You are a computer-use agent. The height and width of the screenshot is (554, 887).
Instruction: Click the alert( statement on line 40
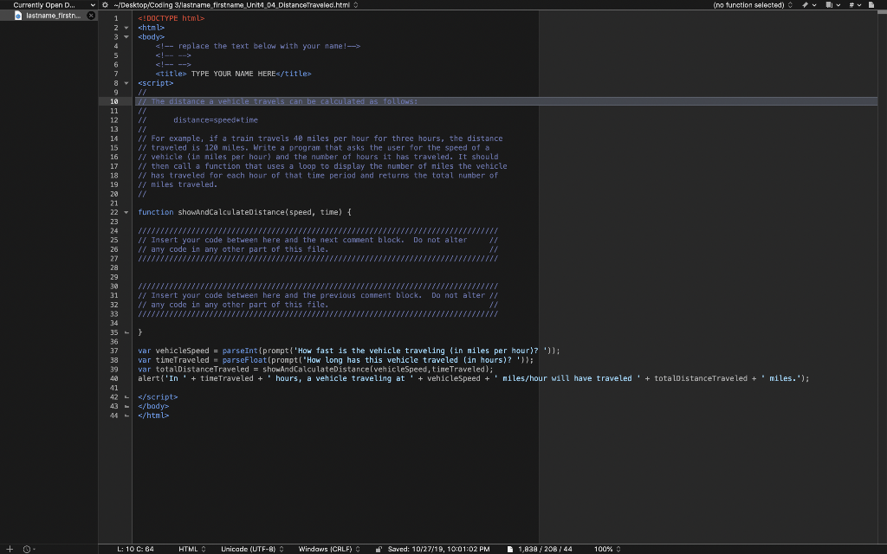474,379
